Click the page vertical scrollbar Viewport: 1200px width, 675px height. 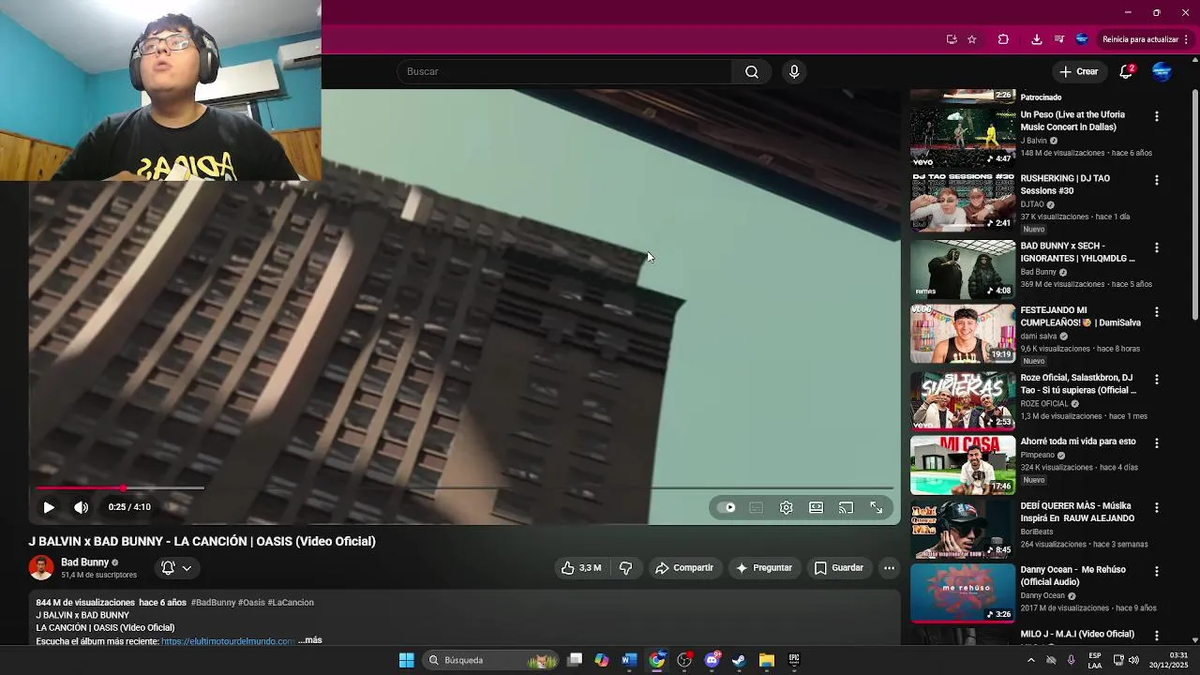[x=1194, y=206]
